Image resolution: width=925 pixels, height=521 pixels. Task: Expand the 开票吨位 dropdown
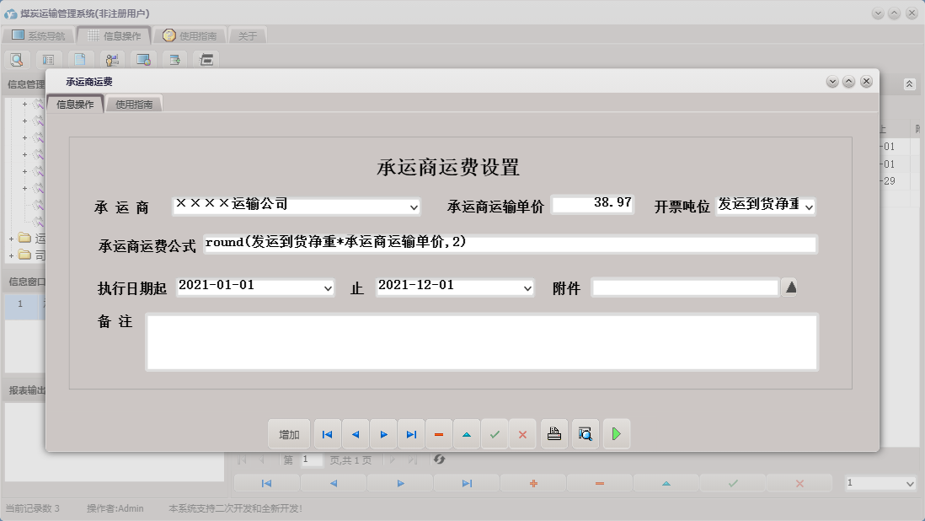coord(806,205)
